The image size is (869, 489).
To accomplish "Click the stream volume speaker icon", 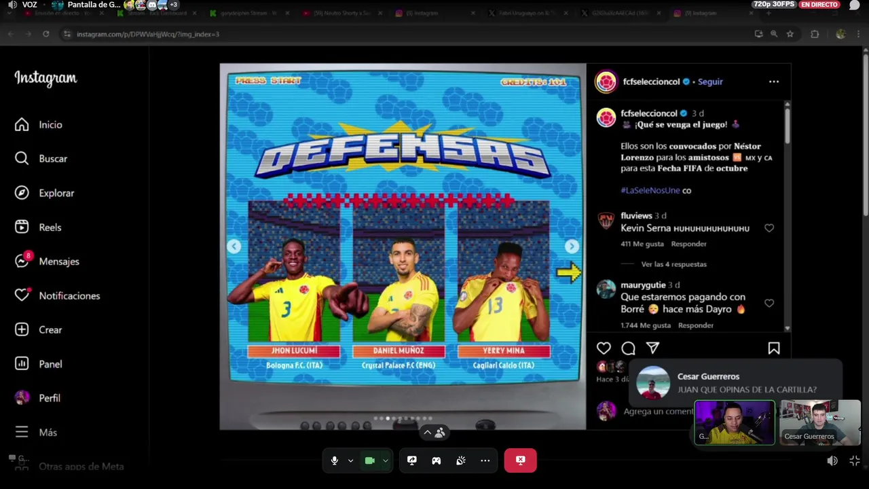I will coord(832,460).
